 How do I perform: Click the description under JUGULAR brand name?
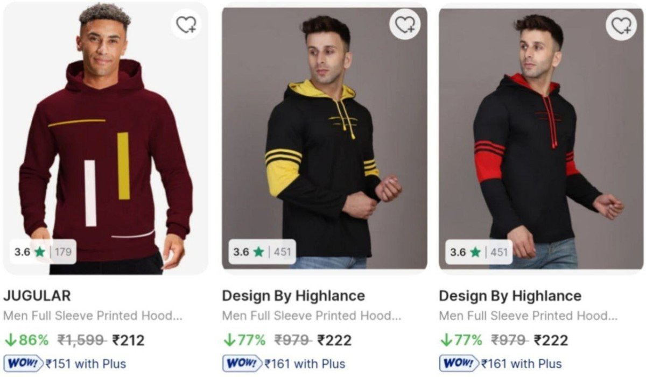click(93, 316)
